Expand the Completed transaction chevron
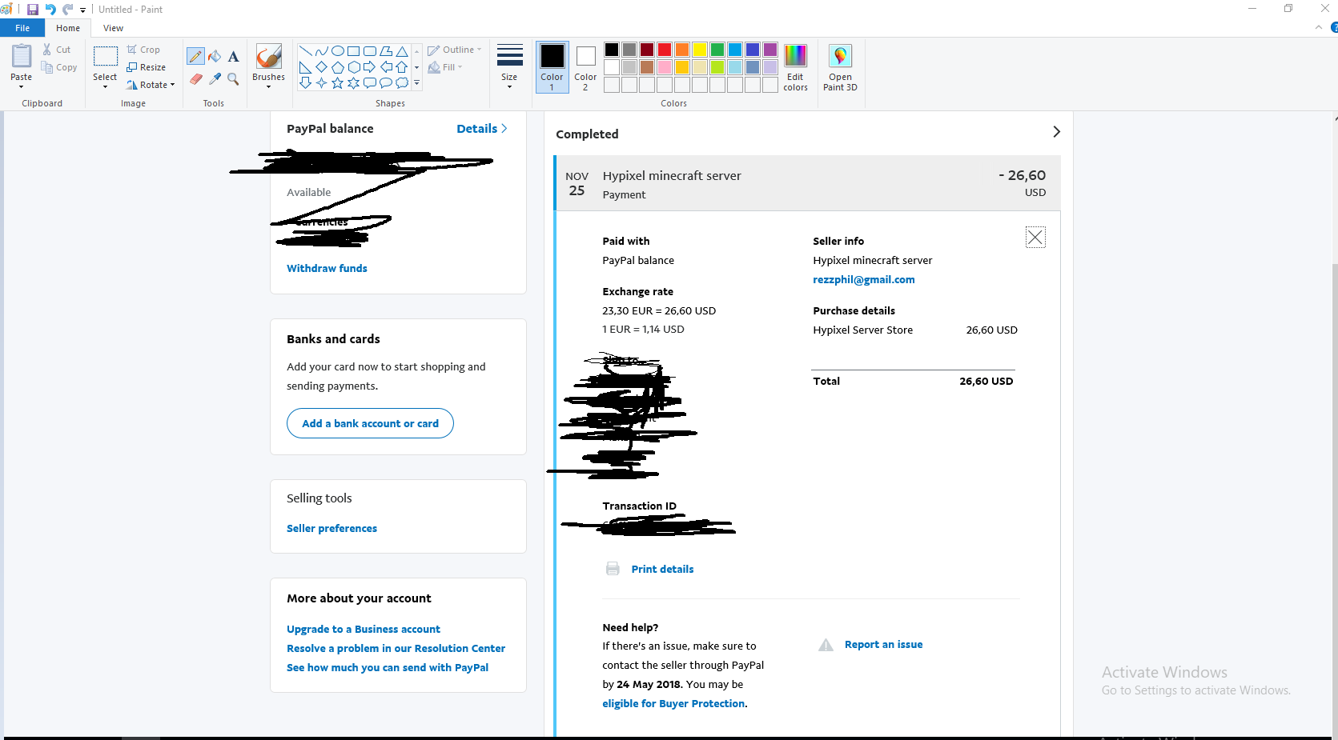Image resolution: width=1338 pixels, height=740 pixels. click(x=1056, y=132)
